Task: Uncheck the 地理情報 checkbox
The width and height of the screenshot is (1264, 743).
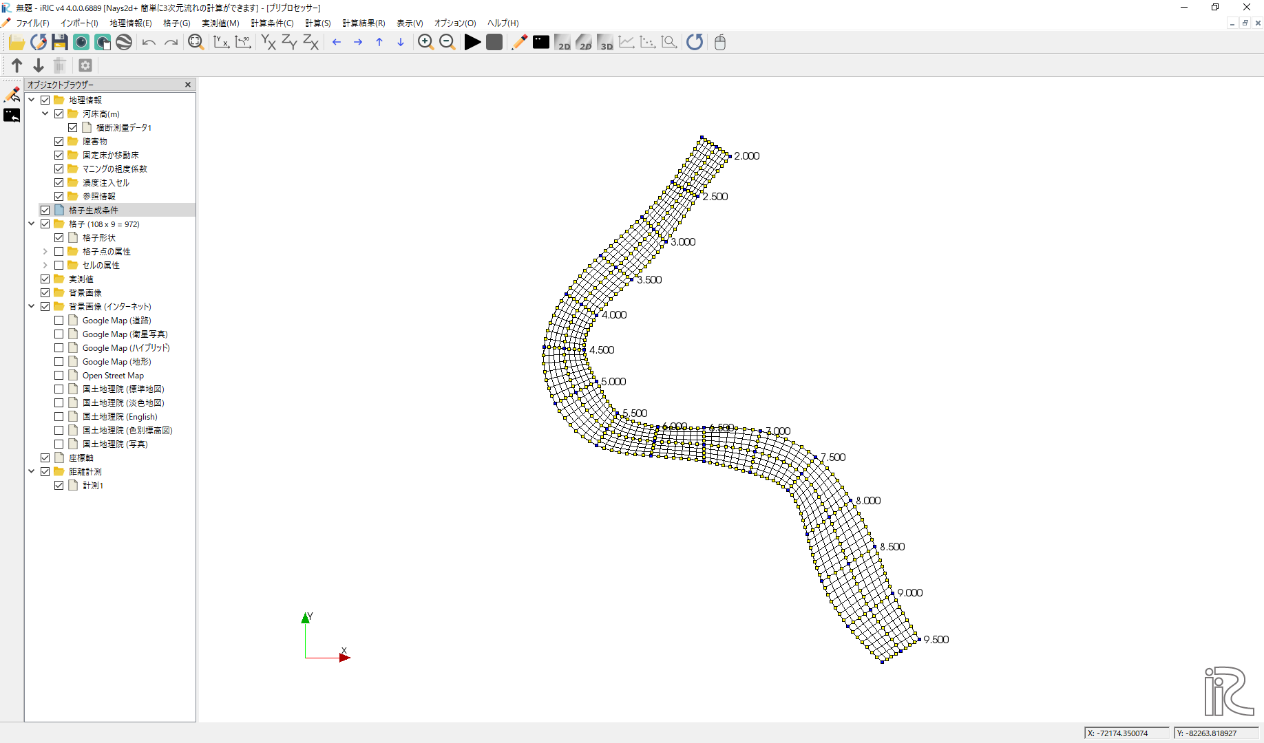Action: point(45,100)
